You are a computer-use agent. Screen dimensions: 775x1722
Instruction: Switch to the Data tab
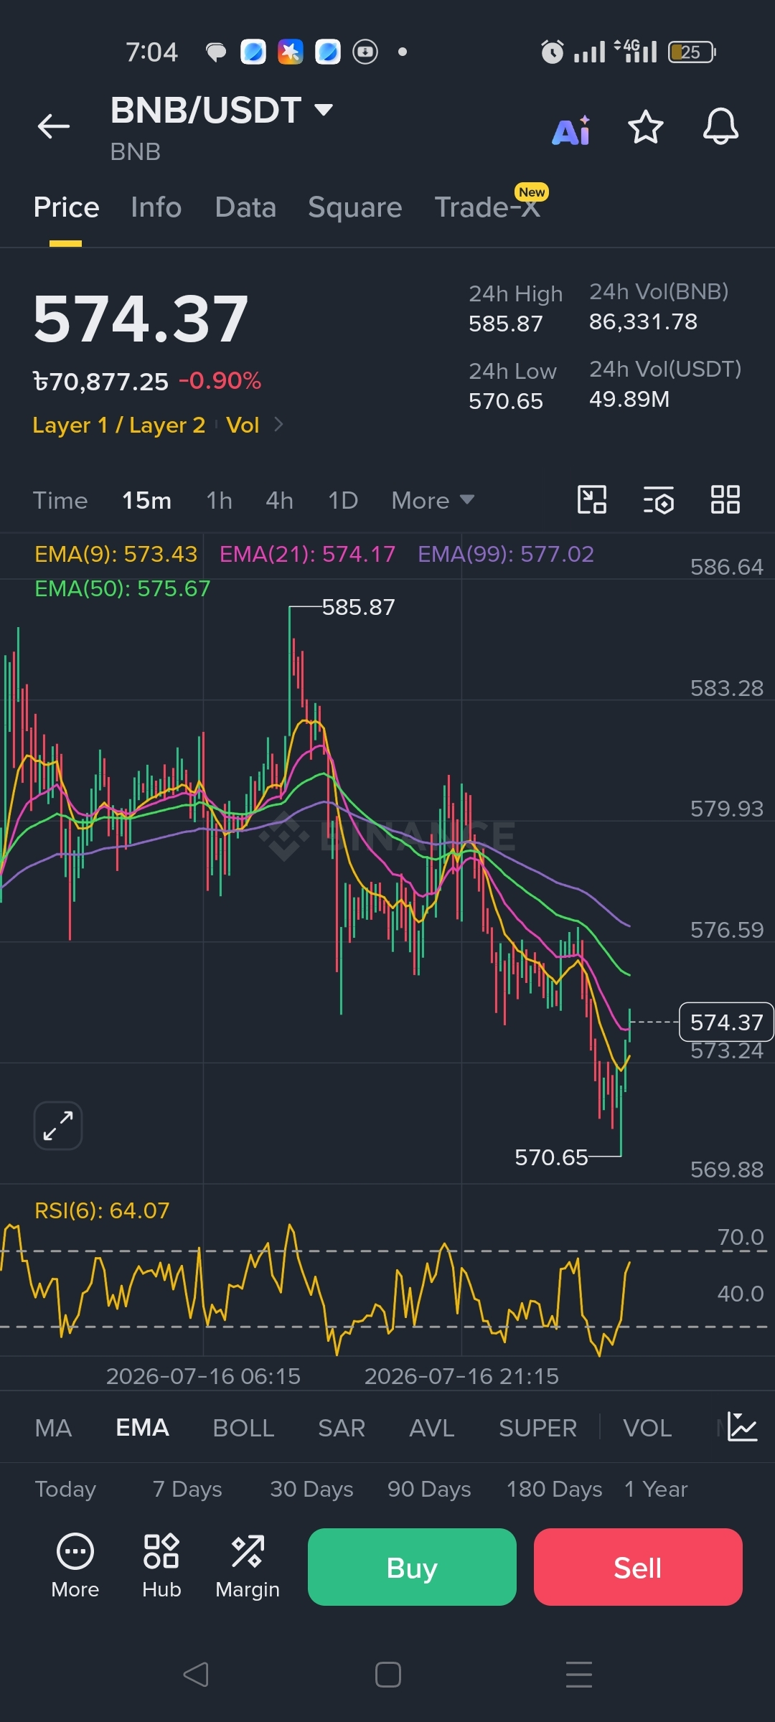(245, 207)
